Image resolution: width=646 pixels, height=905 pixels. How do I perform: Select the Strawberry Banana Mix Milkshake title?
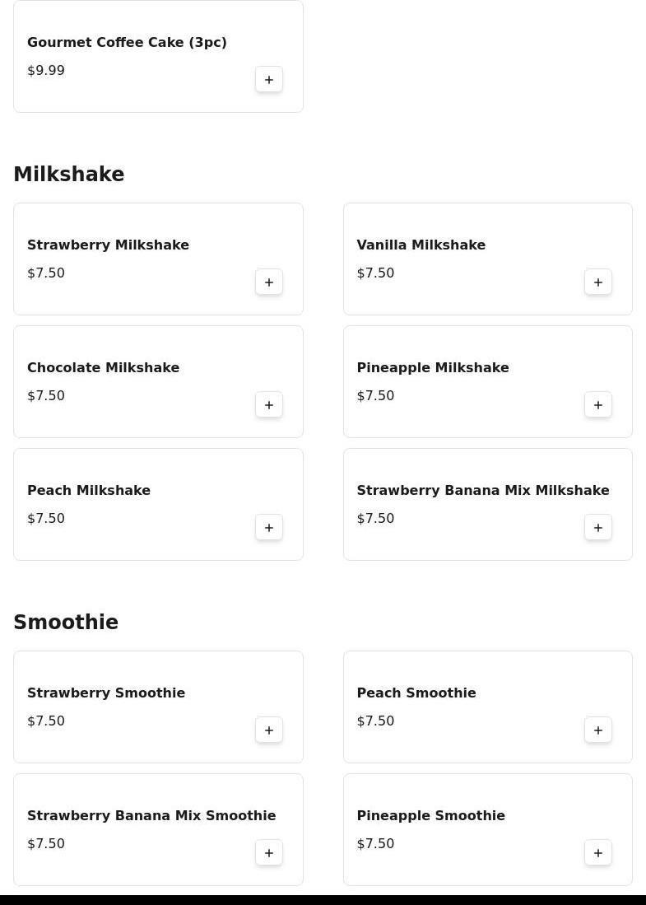pos(483,490)
